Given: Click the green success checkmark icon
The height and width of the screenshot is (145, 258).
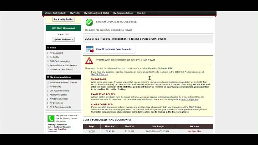Looking at the screenshot, I should 89,22.
